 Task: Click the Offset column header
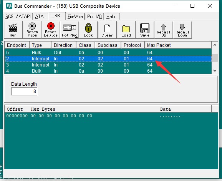coord(15,109)
